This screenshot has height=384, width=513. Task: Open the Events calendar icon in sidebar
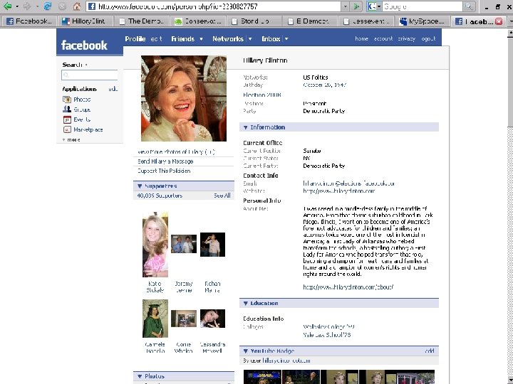click(x=67, y=119)
